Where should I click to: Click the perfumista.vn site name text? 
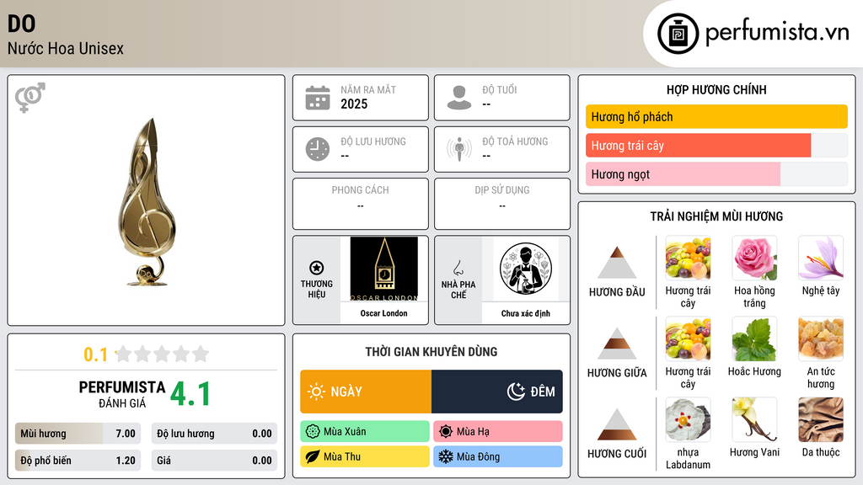(776, 33)
